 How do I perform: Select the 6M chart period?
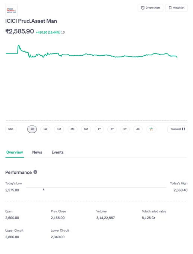point(86,129)
